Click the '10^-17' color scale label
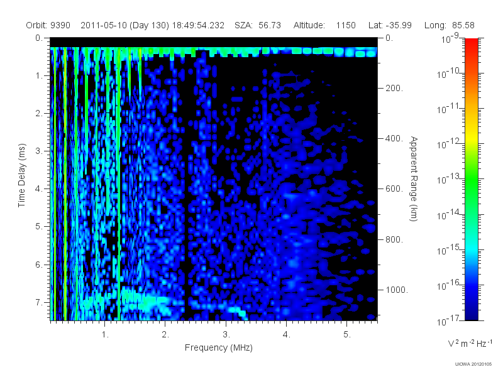 (x=448, y=320)
